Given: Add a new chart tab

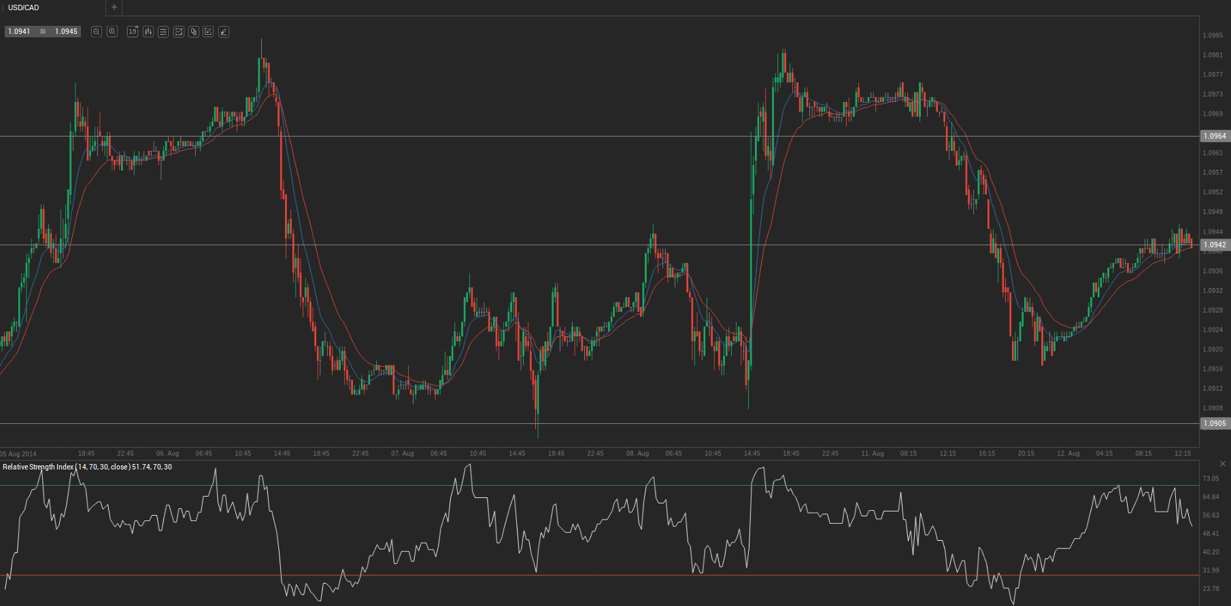Looking at the screenshot, I should pos(114,7).
